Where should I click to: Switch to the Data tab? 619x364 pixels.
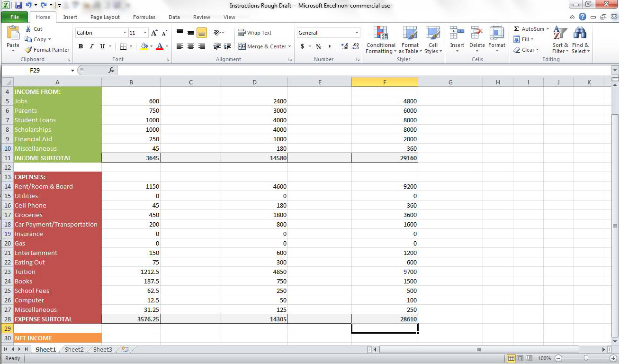(x=174, y=17)
